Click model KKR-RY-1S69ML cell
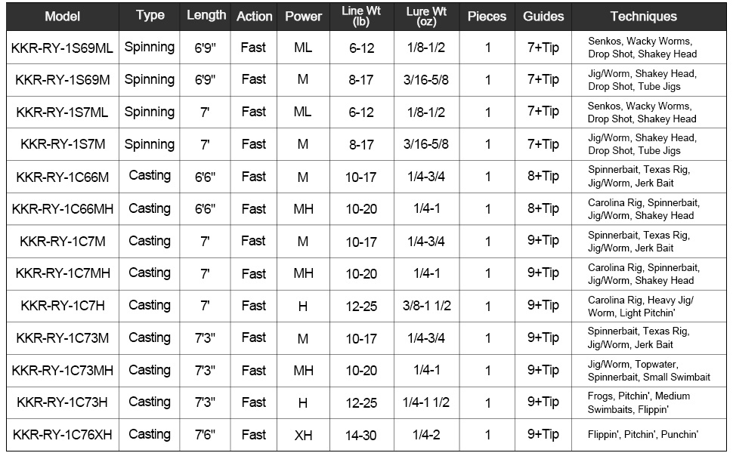This screenshot has height=453, width=733. coord(62,48)
